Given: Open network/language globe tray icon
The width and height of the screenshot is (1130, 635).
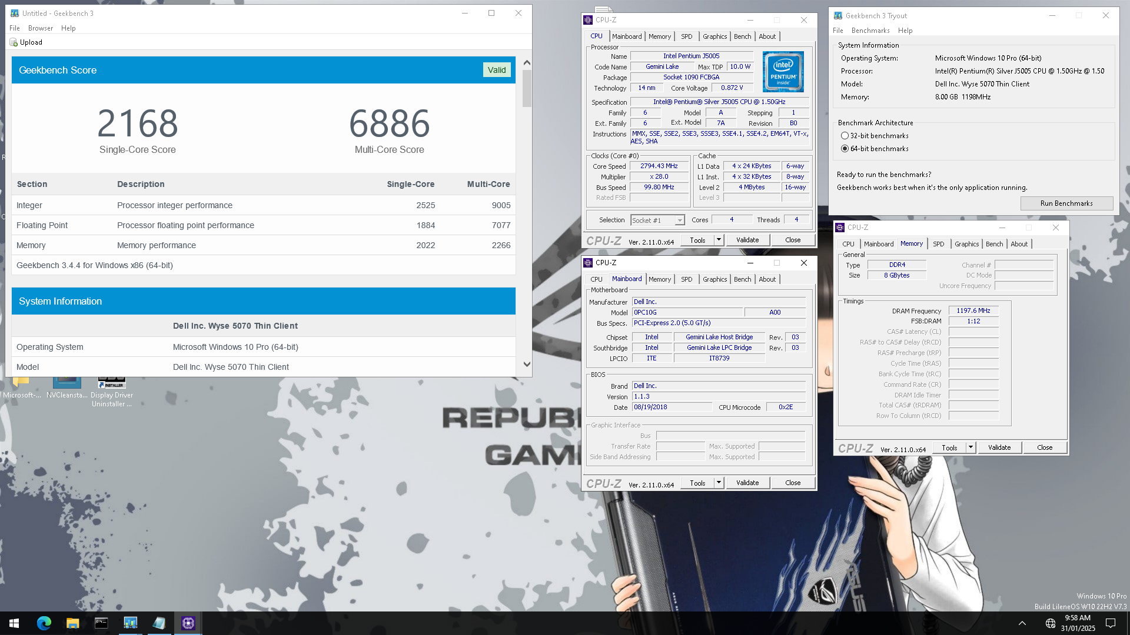Looking at the screenshot, I should click(1050, 623).
